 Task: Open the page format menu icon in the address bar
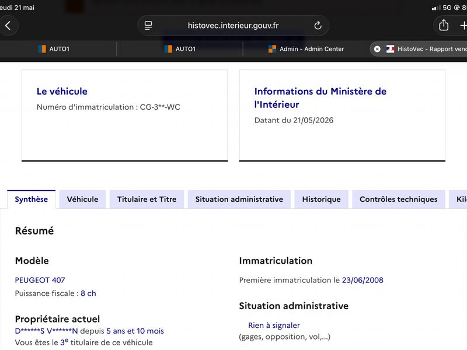(x=148, y=26)
